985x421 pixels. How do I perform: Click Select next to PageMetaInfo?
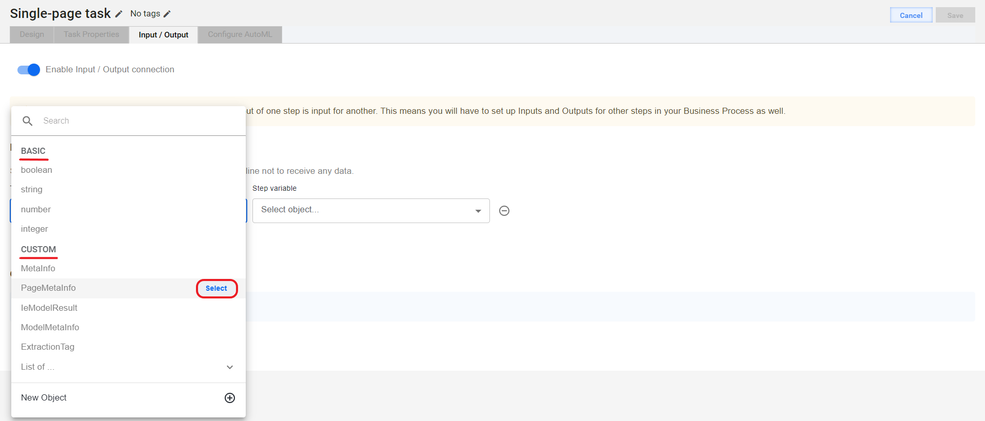[x=216, y=289]
